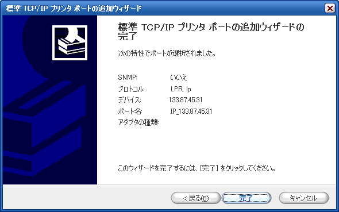Click the device address 133.87.45.31
Image resolution: width=339 pixels, height=212 pixels.
point(186,100)
